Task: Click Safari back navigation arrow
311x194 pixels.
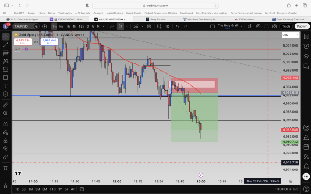Action: pyautogui.click(x=19, y=6)
